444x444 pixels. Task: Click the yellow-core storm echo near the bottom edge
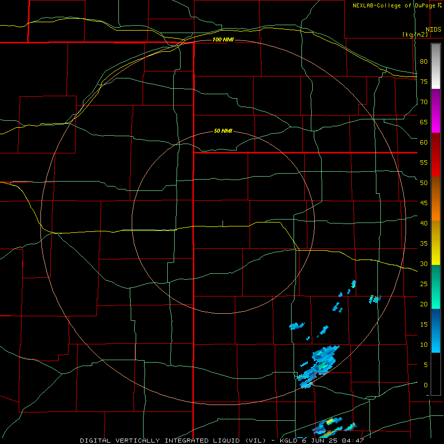330,422
